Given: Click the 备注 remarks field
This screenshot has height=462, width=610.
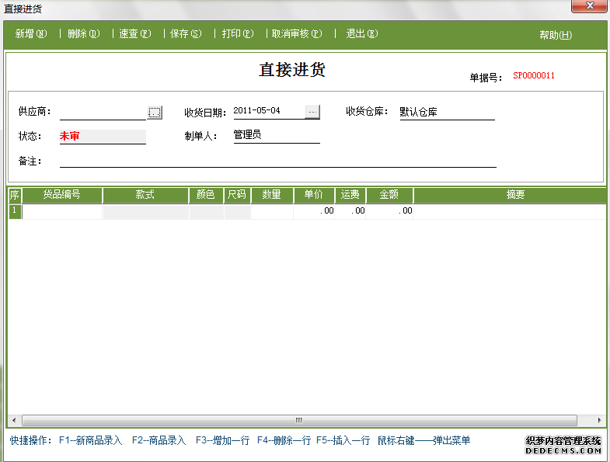Looking at the screenshot, I should [x=277, y=161].
